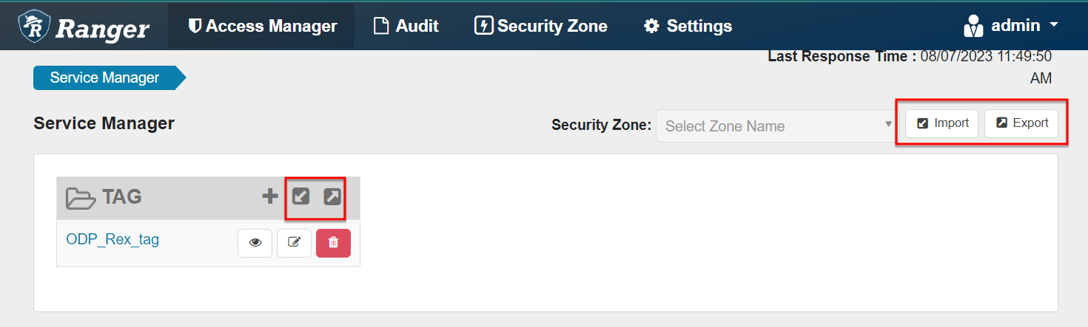
Task: View ODP_Rex_tag service with eye icon
Action: (255, 243)
